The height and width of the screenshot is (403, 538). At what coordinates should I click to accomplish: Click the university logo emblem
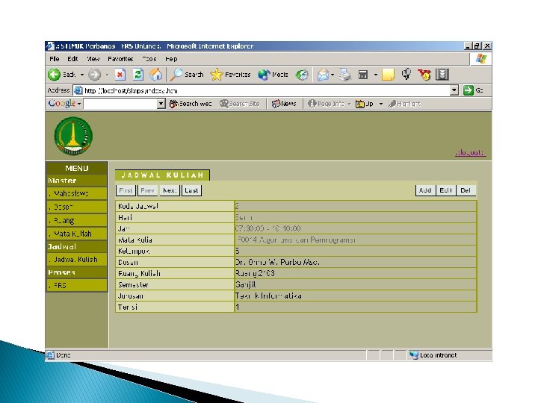click(73, 136)
